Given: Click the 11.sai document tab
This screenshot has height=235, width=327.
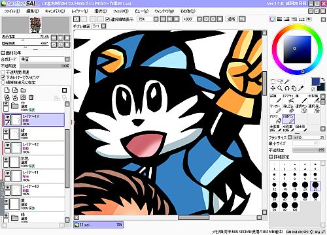Looking at the screenshot, I should (99, 225).
